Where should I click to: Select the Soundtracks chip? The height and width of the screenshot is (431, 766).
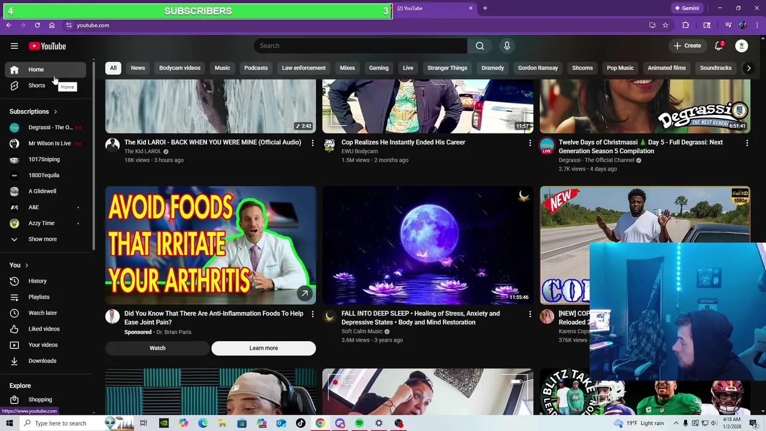click(x=716, y=68)
